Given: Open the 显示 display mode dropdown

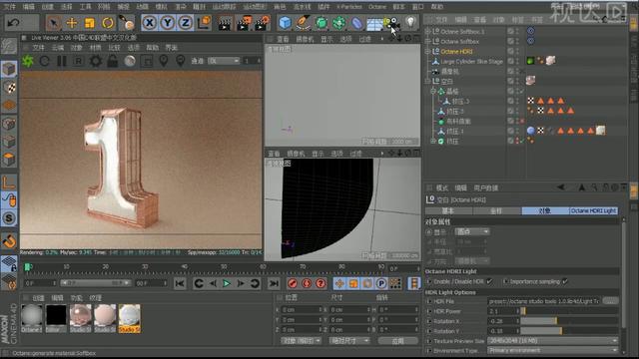Looking at the screenshot, I should [x=472, y=231].
